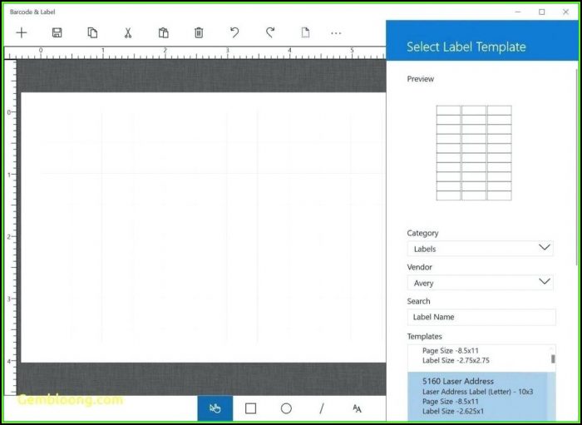Choose the ellipse shape tool
Viewport: 582px width, 425px height.
286,408
